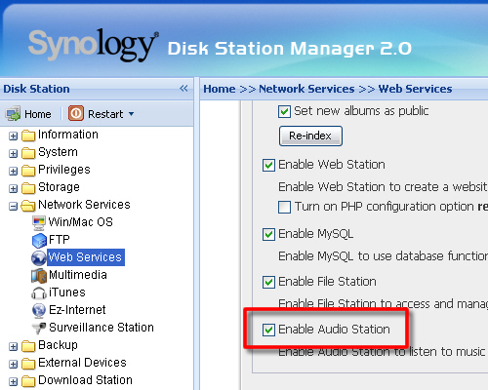Toggle Turn on PHP configuration option checkbox

pyautogui.click(x=284, y=207)
